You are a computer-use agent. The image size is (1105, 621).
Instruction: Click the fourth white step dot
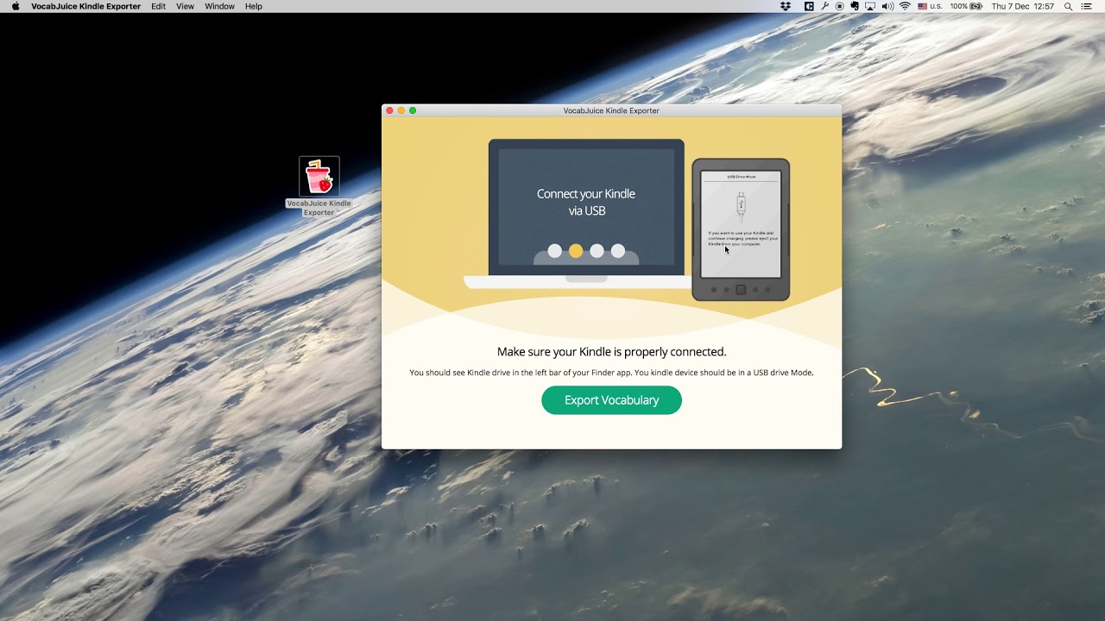(618, 251)
